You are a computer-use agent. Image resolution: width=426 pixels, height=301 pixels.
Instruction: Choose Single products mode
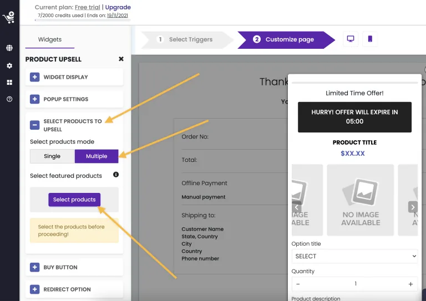point(52,156)
